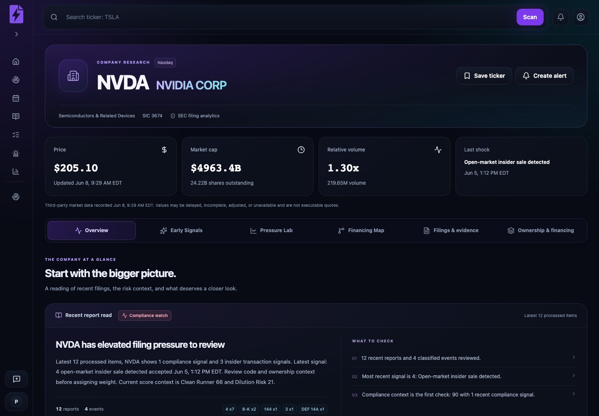Click the Nasdaq exchange badge
Screen dimensions: 599x416
(165, 62)
